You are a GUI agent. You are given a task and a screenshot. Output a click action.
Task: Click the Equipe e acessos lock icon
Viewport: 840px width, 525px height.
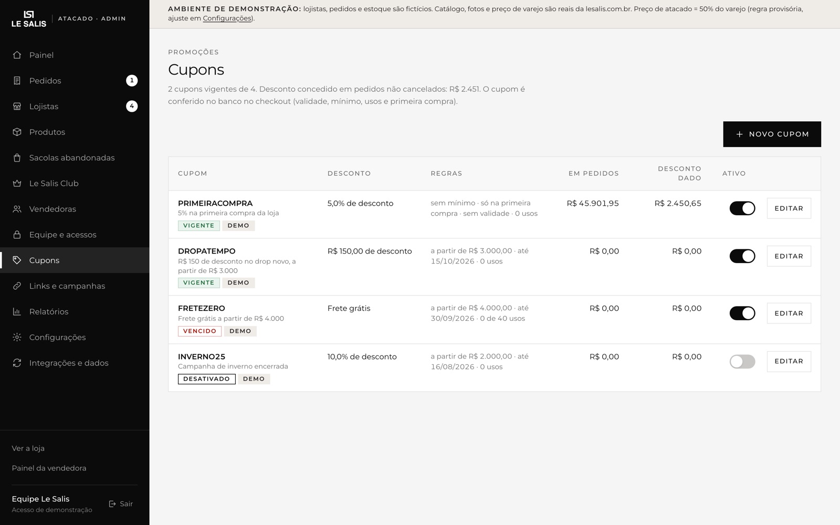pyautogui.click(x=17, y=235)
